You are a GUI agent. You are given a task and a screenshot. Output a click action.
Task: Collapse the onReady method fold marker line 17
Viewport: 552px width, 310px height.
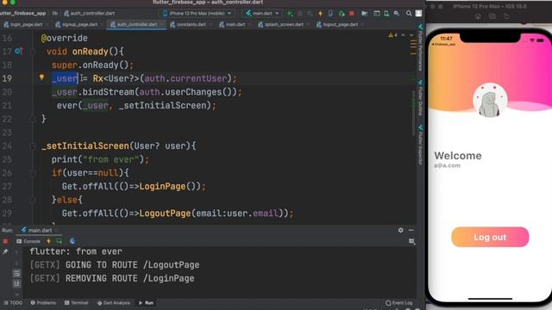tap(33, 52)
